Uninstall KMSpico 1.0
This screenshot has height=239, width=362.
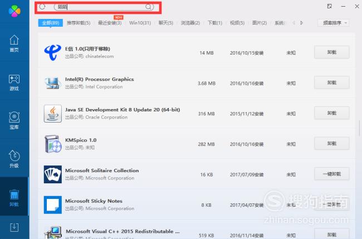pyautogui.click(x=332, y=143)
